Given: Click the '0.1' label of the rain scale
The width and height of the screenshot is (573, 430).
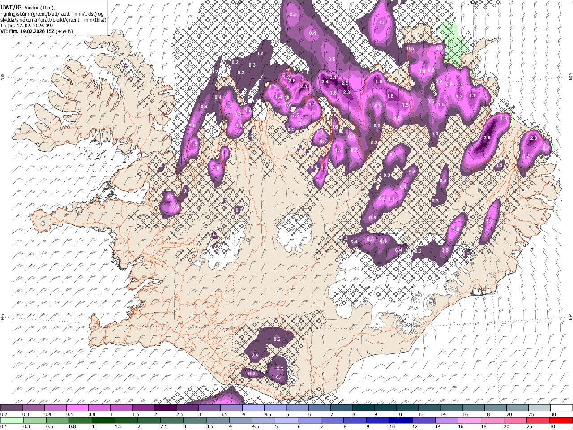Looking at the screenshot, I should pos(3,427).
